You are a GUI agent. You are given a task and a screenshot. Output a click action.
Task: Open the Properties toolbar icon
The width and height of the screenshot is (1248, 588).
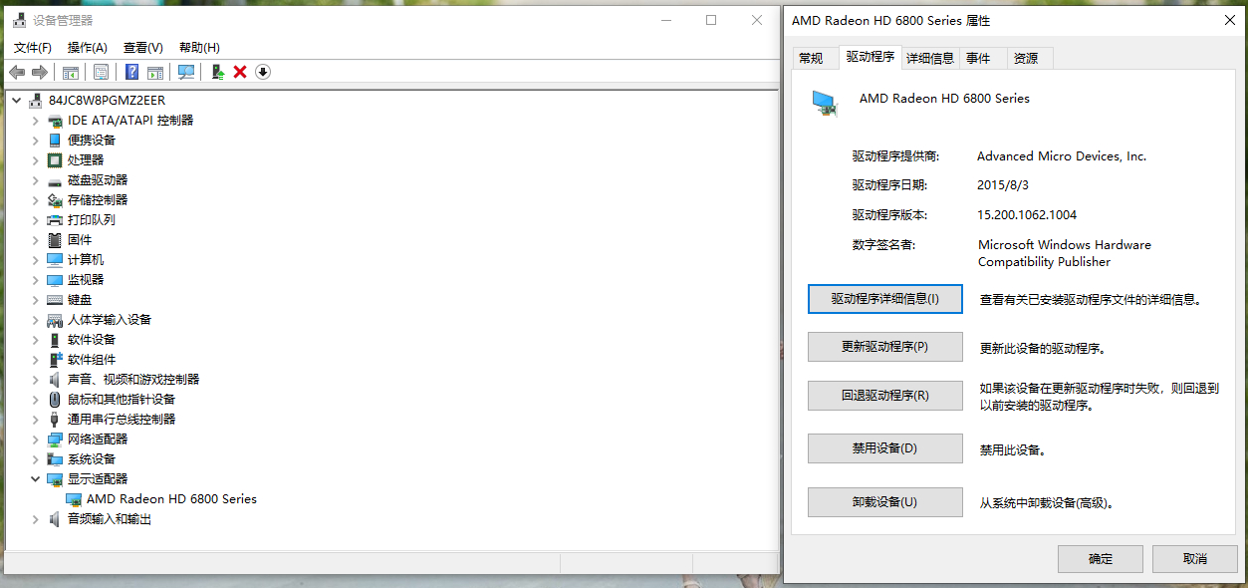click(101, 72)
